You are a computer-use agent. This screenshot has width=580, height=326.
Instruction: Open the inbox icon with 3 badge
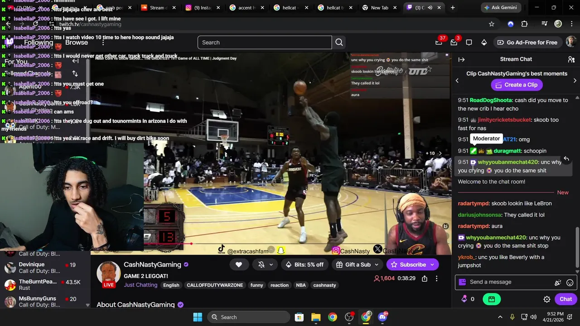[x=454, y=43]
